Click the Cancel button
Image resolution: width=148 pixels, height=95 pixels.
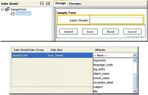coord(132,31)
